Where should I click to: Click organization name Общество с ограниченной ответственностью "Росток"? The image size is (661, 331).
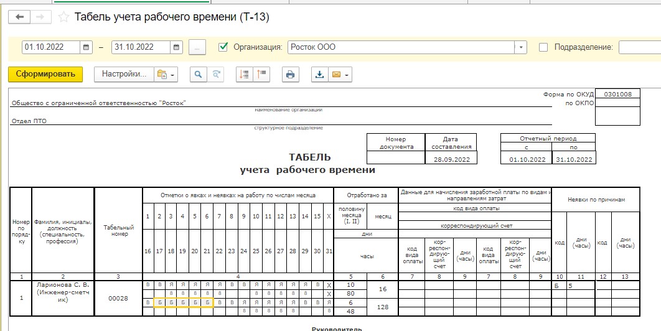(98, 103)
